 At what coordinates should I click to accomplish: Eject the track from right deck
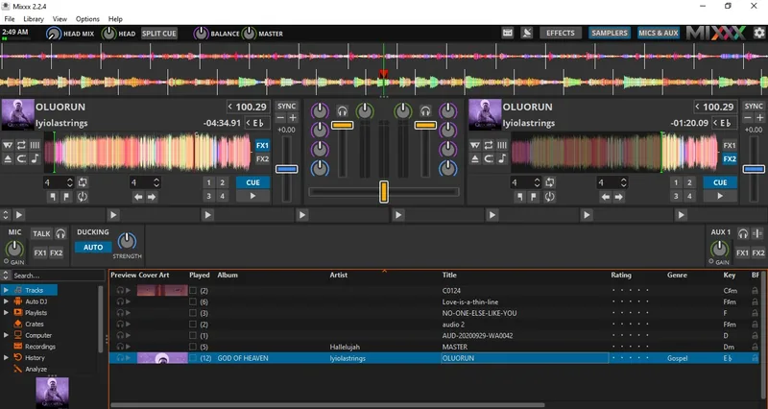474,158
